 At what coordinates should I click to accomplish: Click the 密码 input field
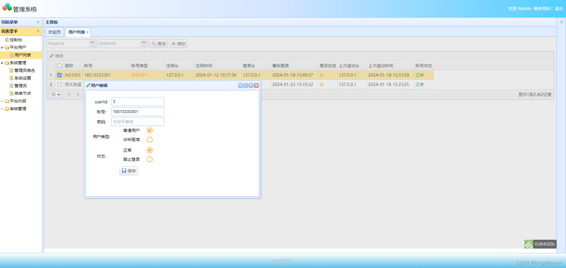[138, 122]
